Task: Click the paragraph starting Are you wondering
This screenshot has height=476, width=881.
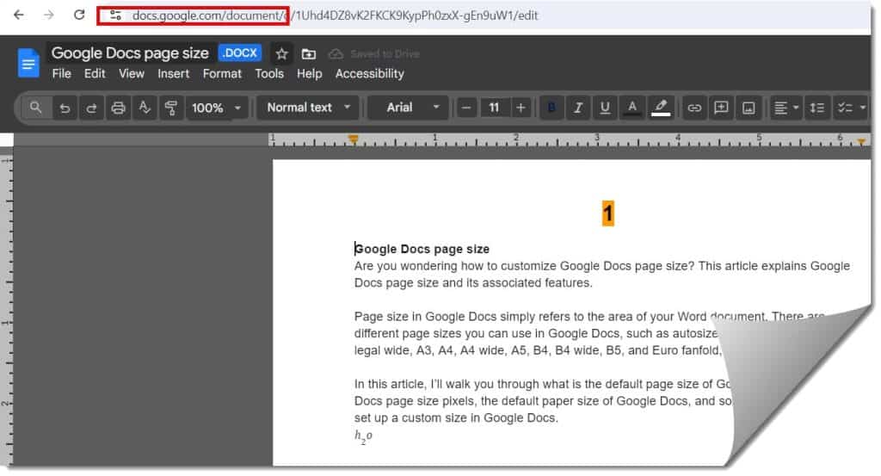Action: click(601, 275)
